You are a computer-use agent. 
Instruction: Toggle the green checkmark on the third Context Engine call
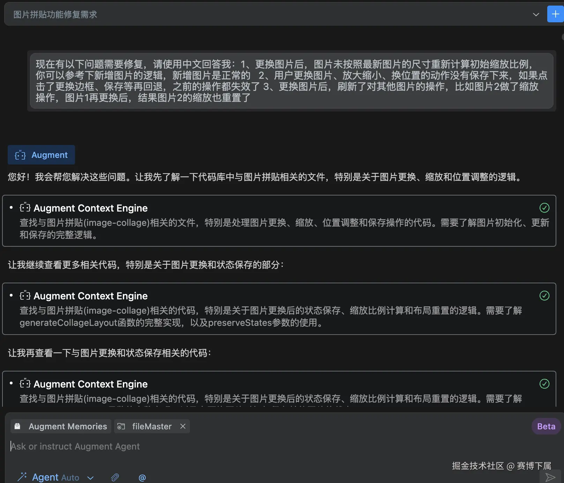point(544,384)
